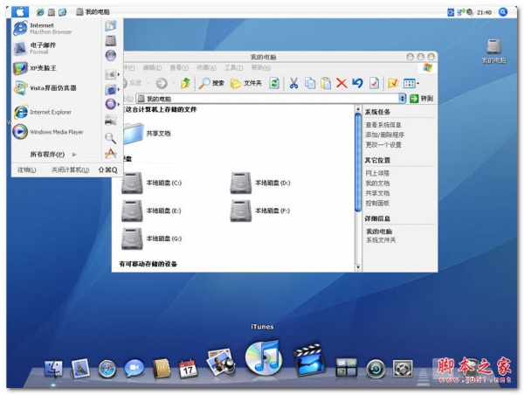Open Vista界面仿真器 entry
This screenshot has width=524, height=395.
pos(45,88)
